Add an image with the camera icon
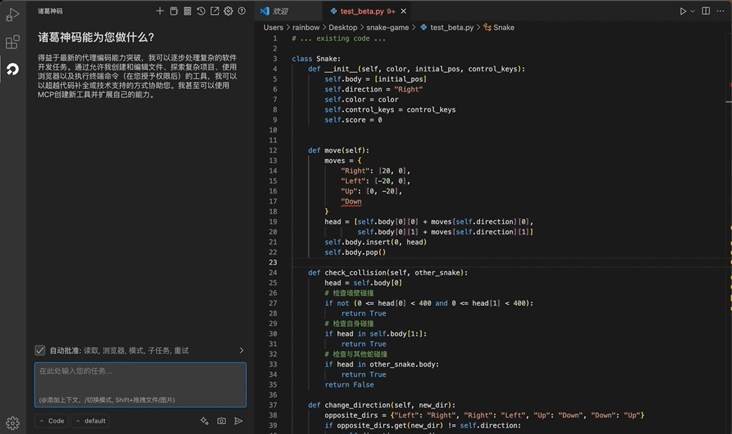Image resolution: width=732 pixels, height=434 pixels. point(221,421)
